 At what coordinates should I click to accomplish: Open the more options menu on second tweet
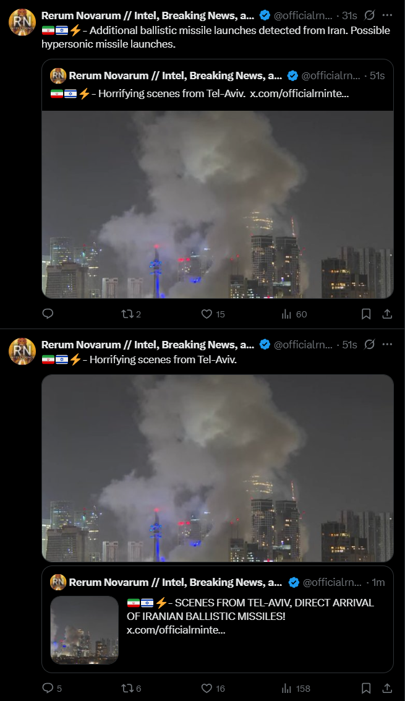pyautogui.click(x=388, y=344)
